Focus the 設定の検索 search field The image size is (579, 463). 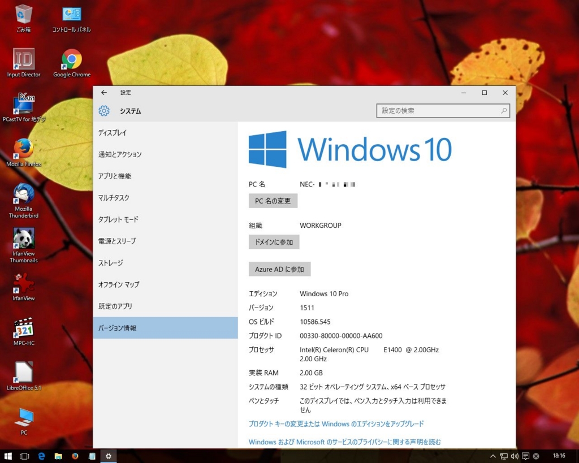tap(443, 110)
